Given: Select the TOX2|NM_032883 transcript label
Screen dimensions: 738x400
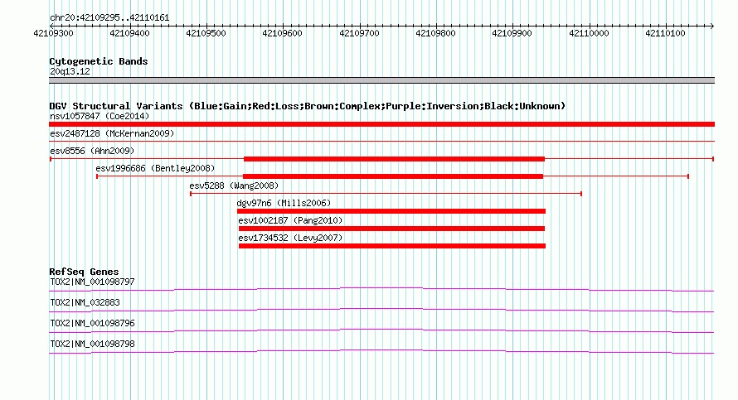Looking at the screenshot, I should [85, 303].
